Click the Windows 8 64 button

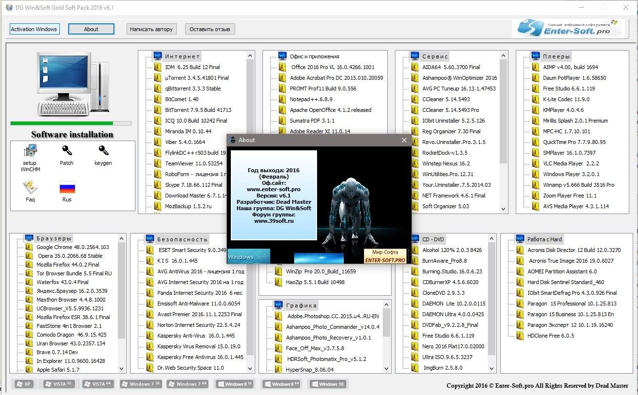[x=281, y=384]
